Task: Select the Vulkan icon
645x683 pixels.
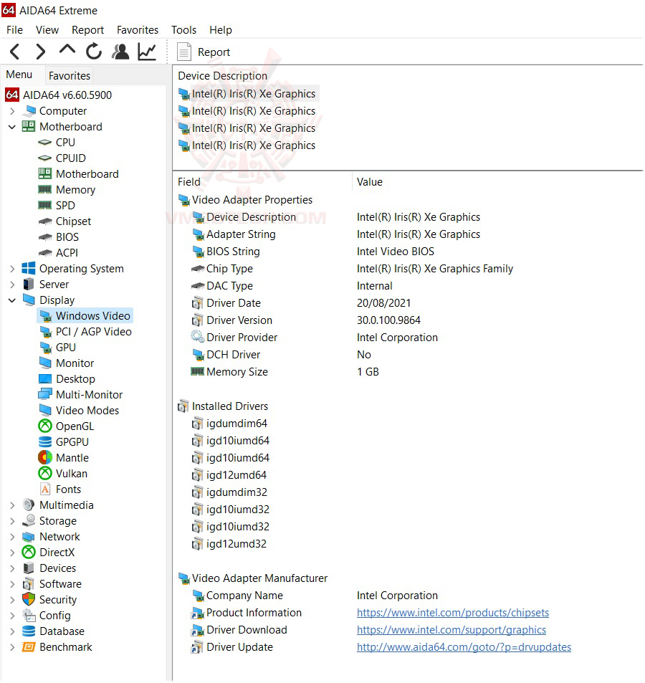Action: (45, 474)
